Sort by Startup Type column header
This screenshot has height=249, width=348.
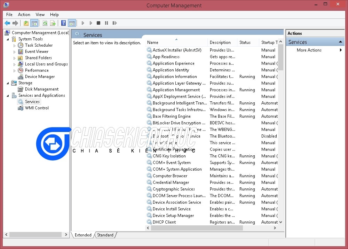pos(269,42)
